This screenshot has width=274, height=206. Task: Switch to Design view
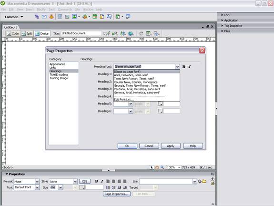[42, 33]
